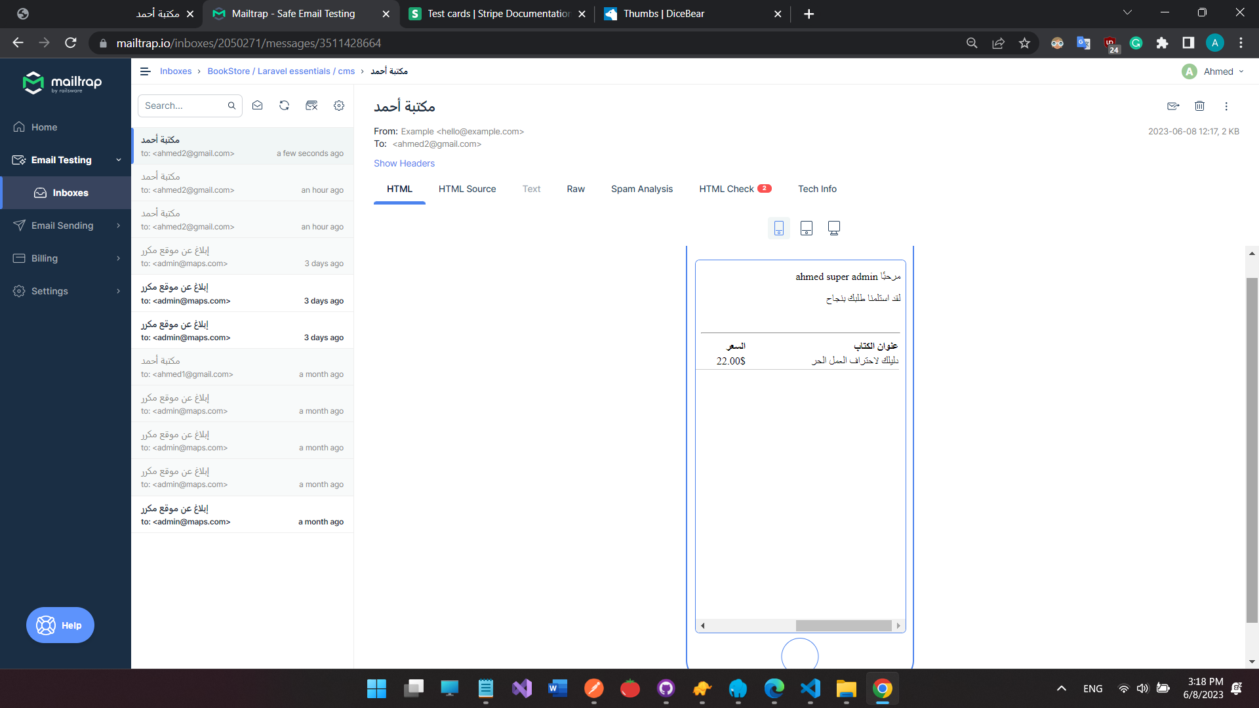Open the Help chat widget
This screenshot has width=1259, height=708.
click(x=60, y=625)
